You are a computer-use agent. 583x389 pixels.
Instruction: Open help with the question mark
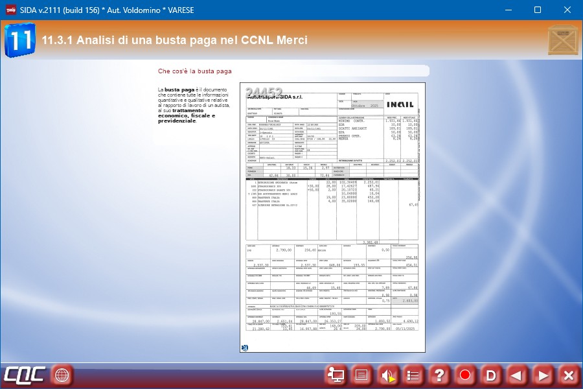(439, 375)
